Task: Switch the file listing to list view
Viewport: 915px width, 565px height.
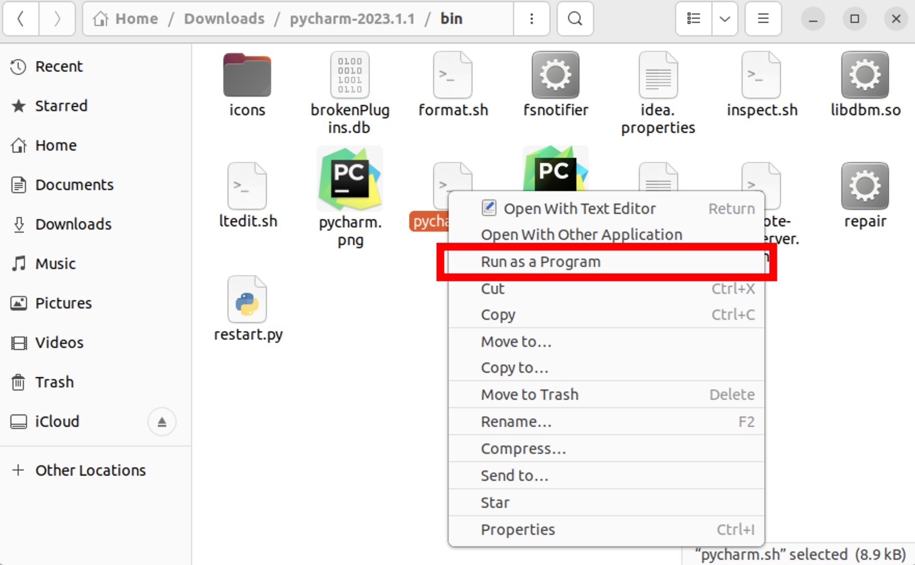Action: pos(693,19)
